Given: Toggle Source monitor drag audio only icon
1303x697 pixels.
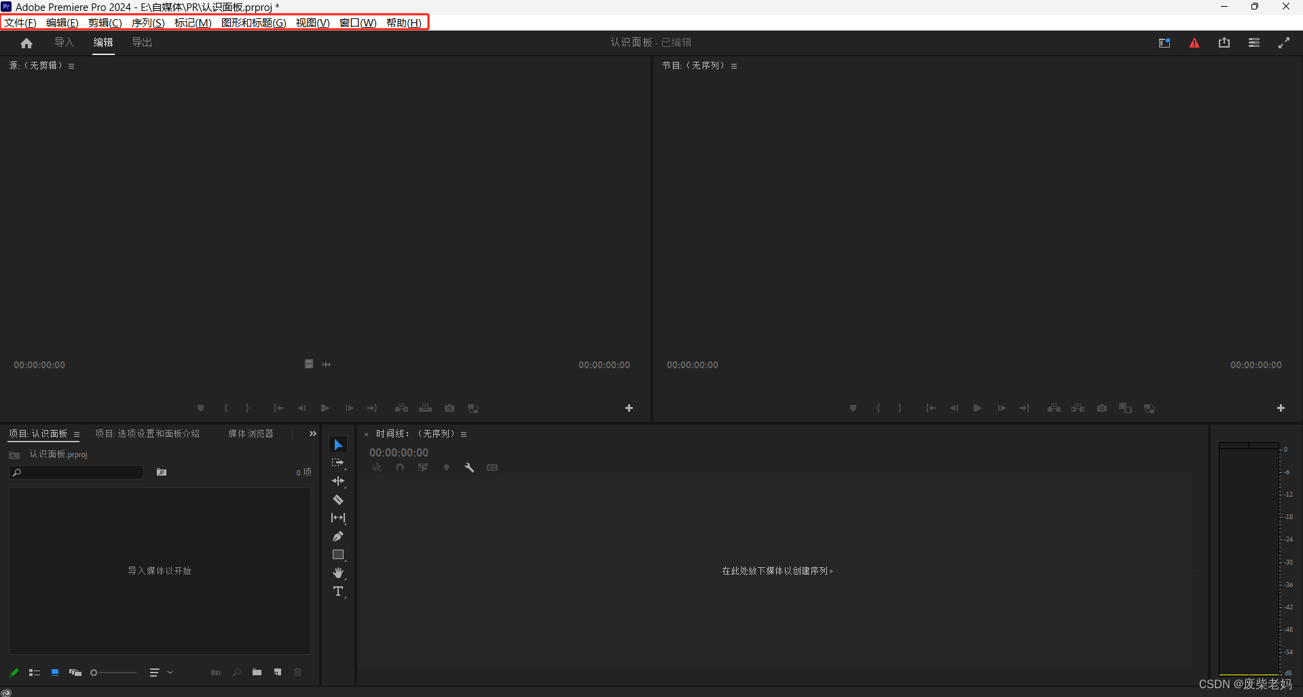Looking at the screenshot, I should click(327, 364).
